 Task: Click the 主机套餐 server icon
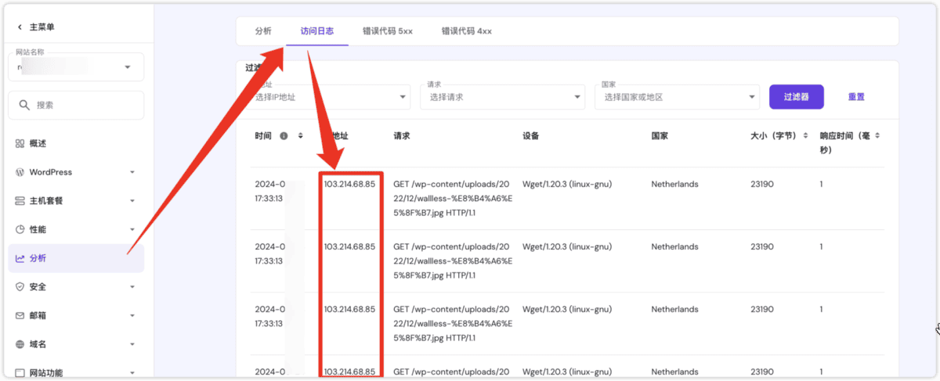20,201
